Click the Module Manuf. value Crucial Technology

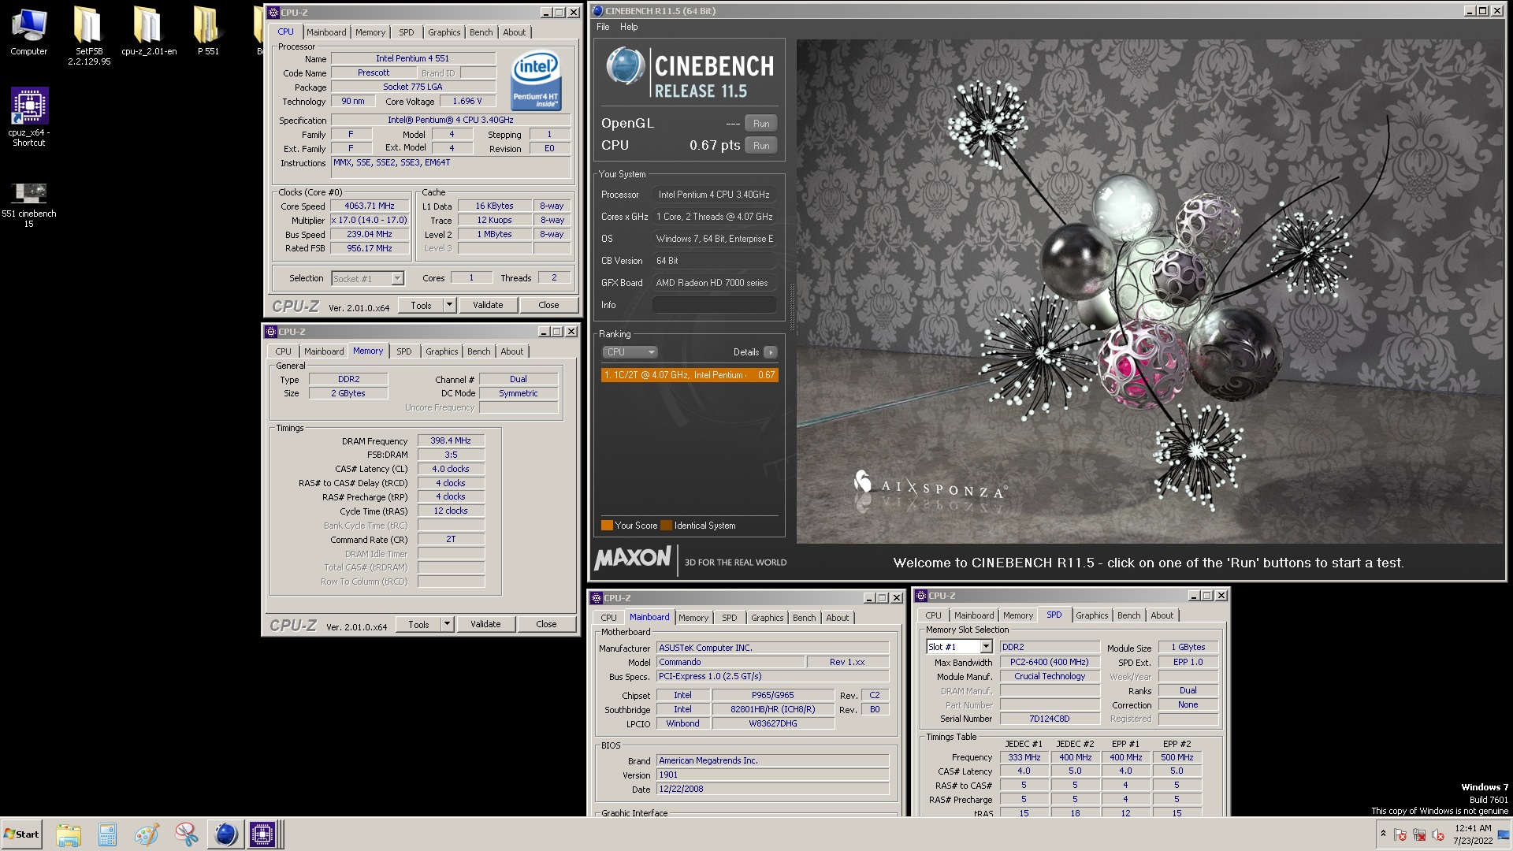1050,676
